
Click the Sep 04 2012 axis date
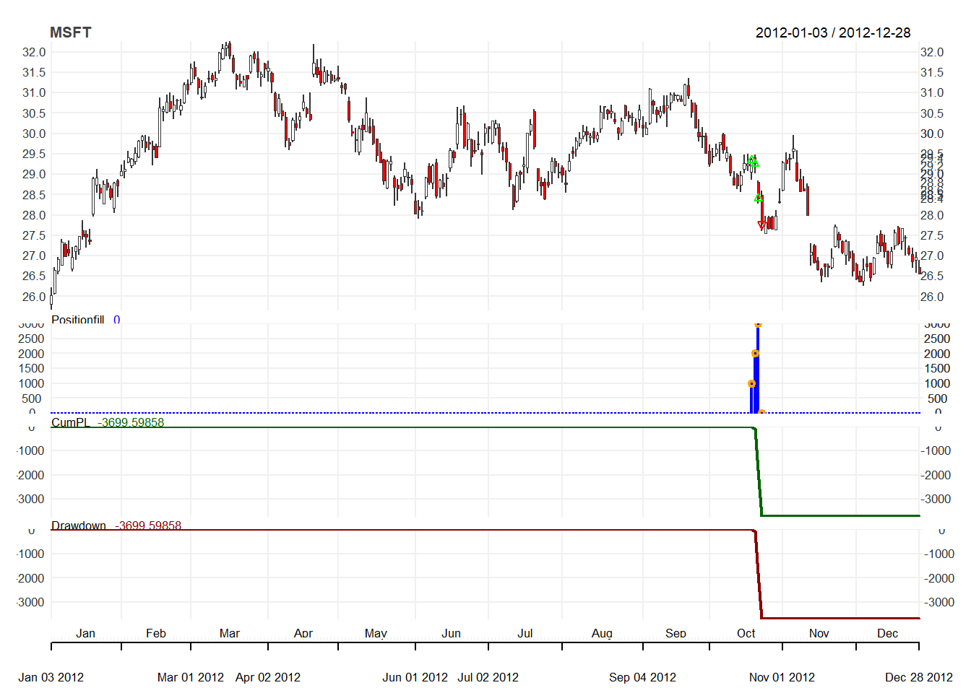click(642, 677)
